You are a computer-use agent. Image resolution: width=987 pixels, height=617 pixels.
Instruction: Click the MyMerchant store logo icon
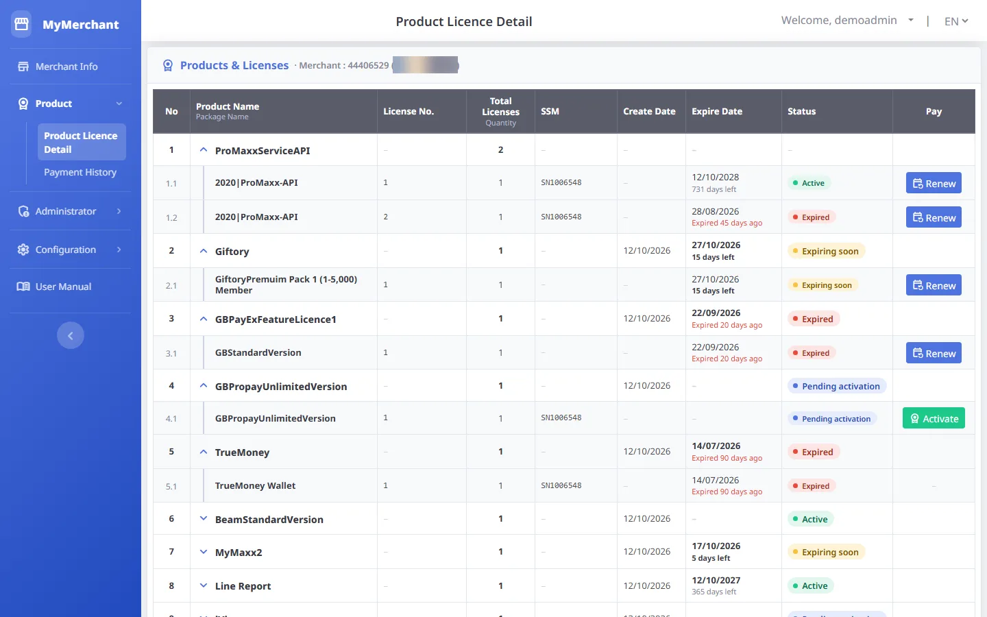(21, 24)
